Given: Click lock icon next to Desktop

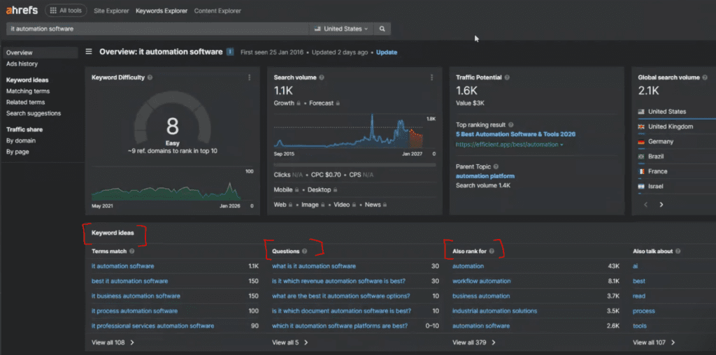Looking at the screenshot, I should tap(335, 190).
